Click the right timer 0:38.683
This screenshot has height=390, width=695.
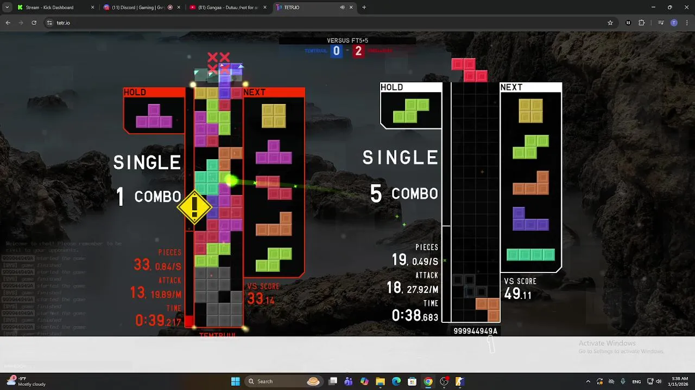[x=415, y=316]
